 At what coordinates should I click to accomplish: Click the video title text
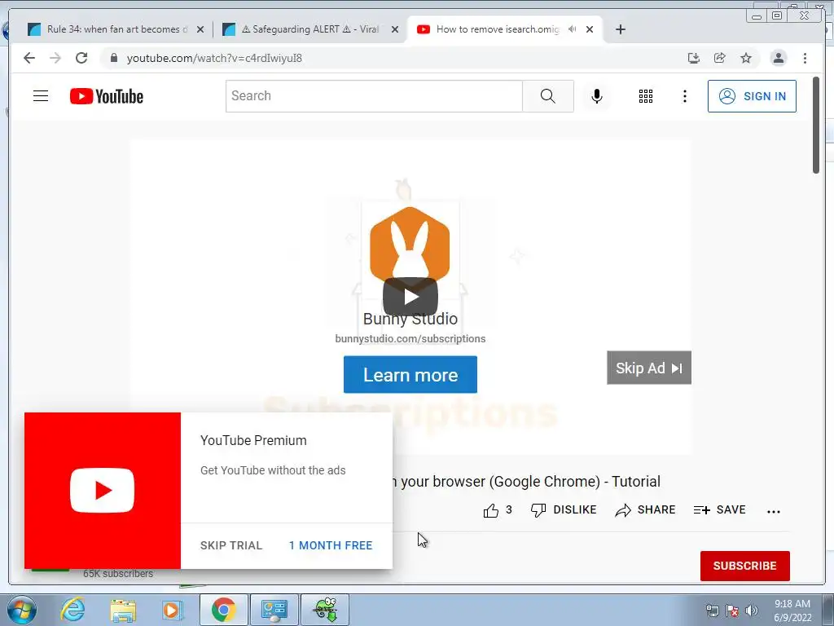tap(525, 482)
